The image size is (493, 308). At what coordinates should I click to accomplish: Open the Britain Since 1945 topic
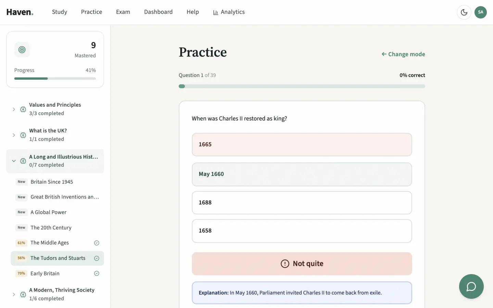point(52,182)
